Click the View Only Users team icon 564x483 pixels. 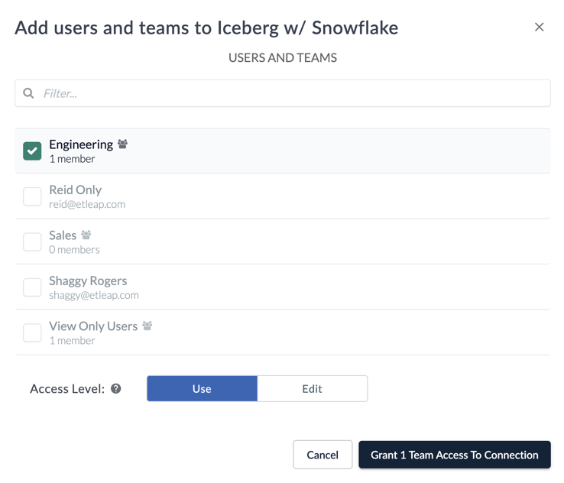coord(147,326)
